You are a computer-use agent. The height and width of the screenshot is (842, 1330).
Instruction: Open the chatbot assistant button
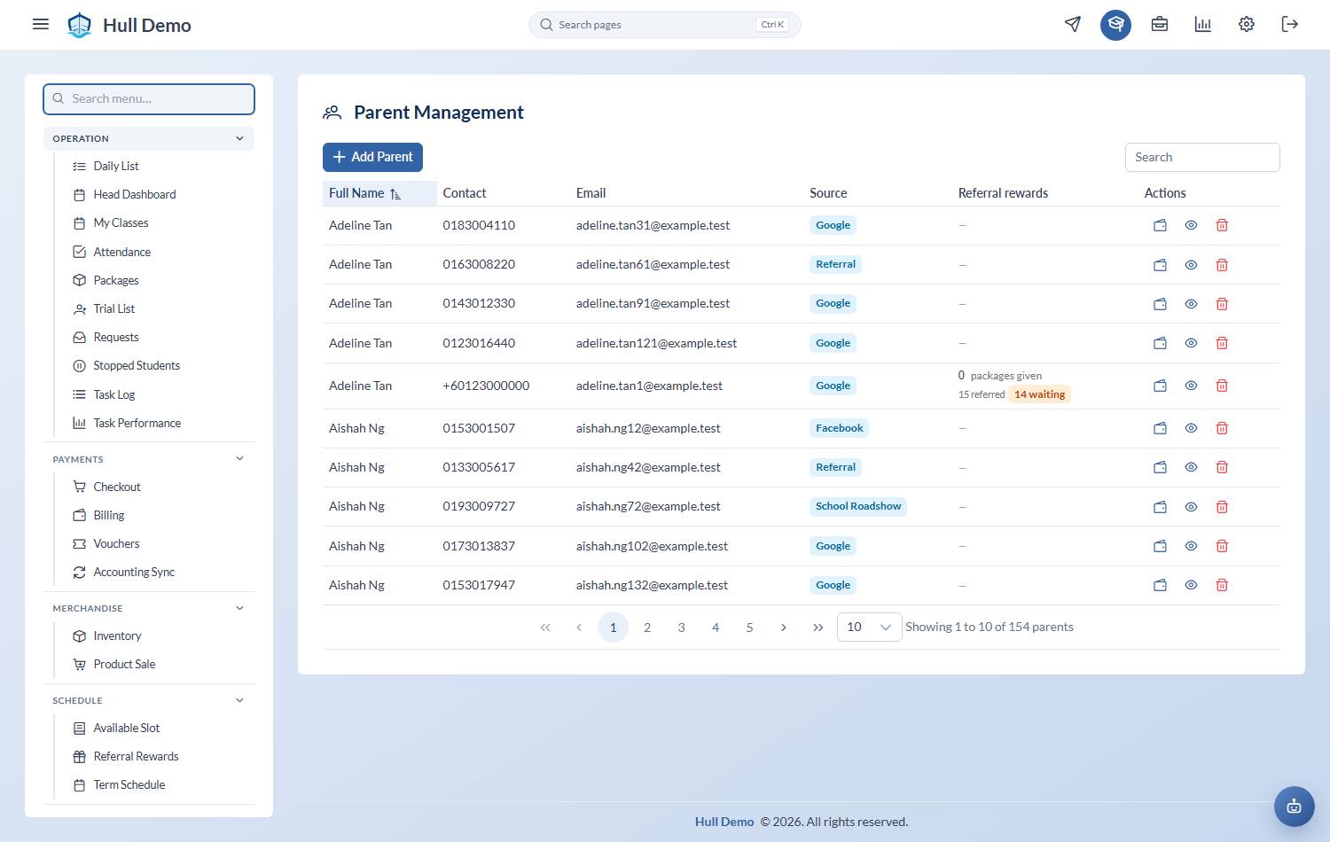pos(1295,807)
